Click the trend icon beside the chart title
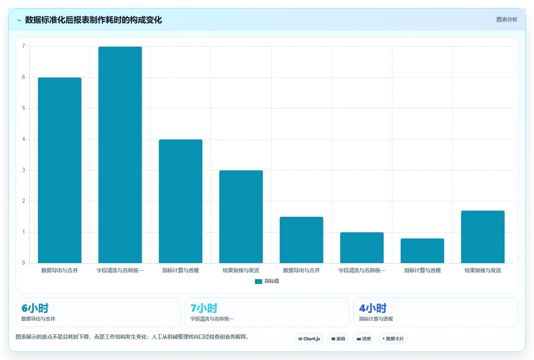The width and height of the screenshot is (534, 360). pyautogui.click(x=19, y=20)
